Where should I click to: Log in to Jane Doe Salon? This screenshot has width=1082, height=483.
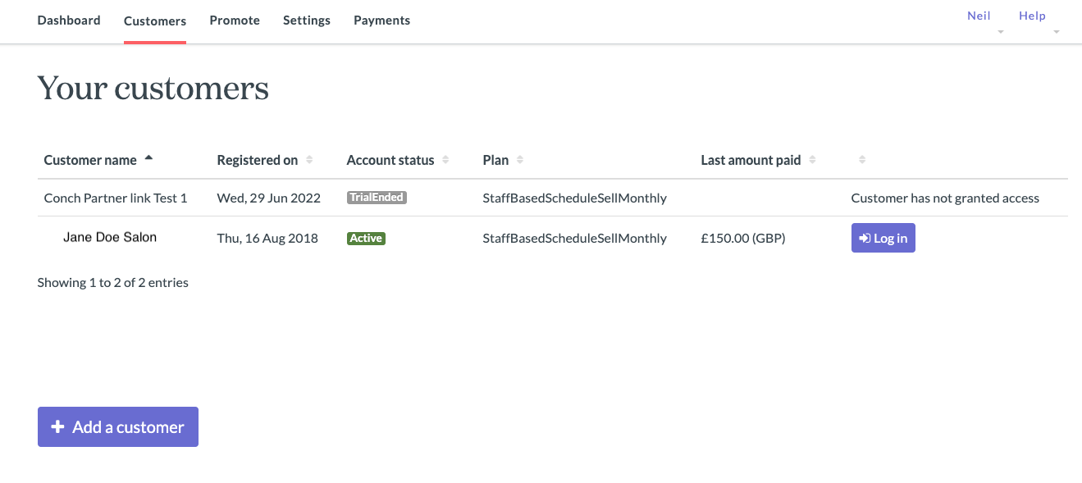pyautogui.click(x=883, y=239)
